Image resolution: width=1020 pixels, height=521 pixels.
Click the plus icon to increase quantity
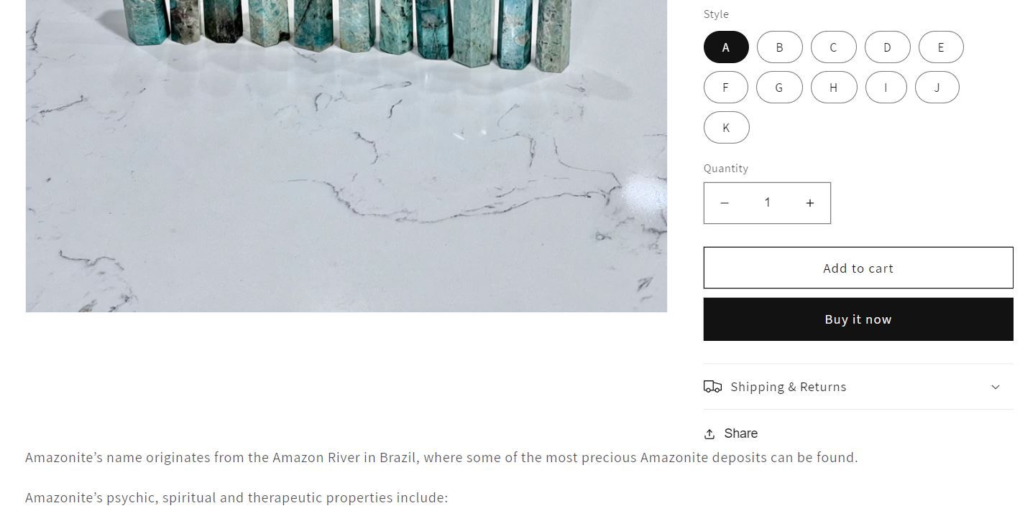coord(810,203)
